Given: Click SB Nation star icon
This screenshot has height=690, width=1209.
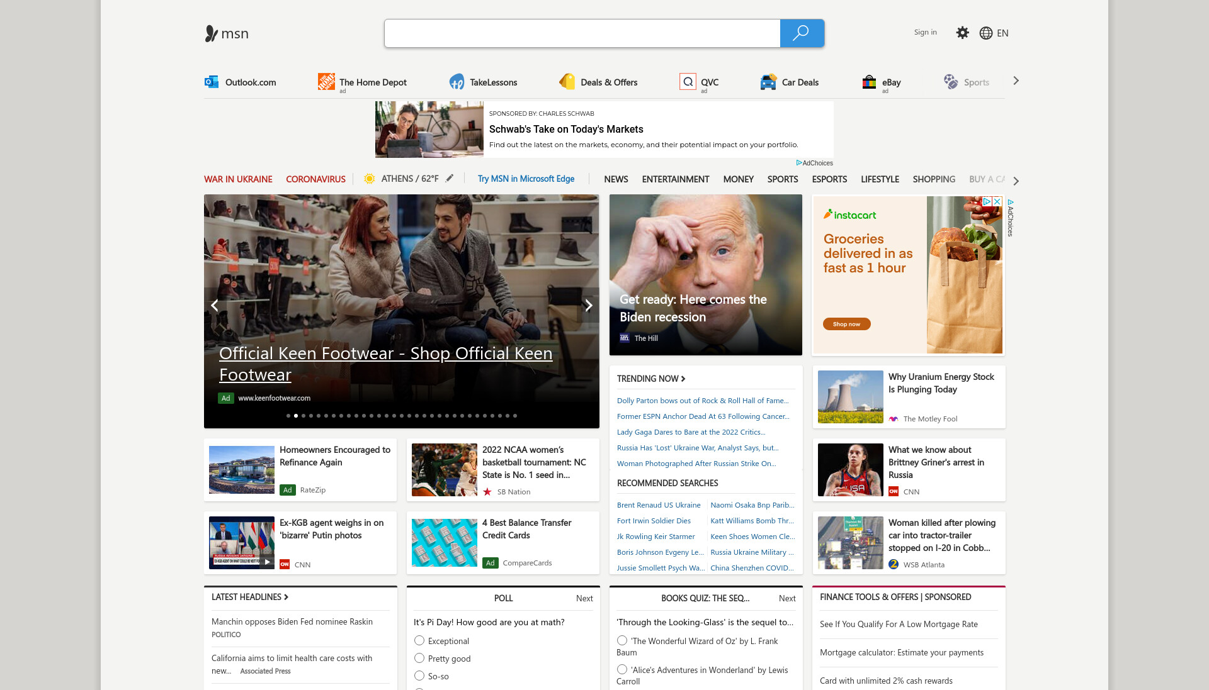Looking at the screenshot, I should pyautogui.click(x=487, y=492).
